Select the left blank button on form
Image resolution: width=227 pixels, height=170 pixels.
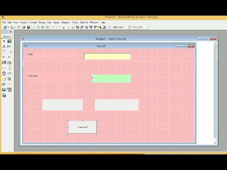tap(62, 105)
